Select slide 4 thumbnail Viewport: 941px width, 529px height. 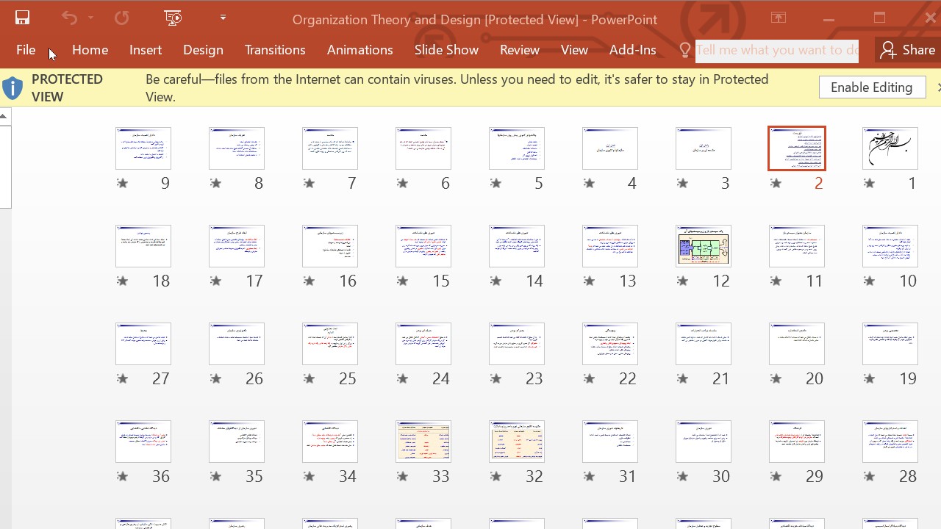pyautogui.click(x=610, y=148)
